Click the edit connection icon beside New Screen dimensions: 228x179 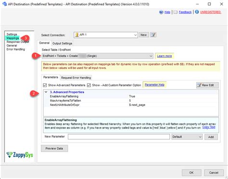point(153,35)
